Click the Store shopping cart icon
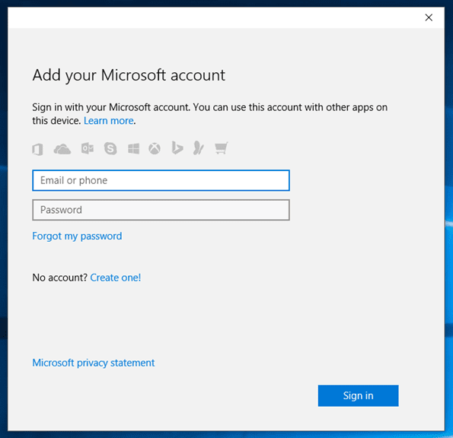 [222, 148]
